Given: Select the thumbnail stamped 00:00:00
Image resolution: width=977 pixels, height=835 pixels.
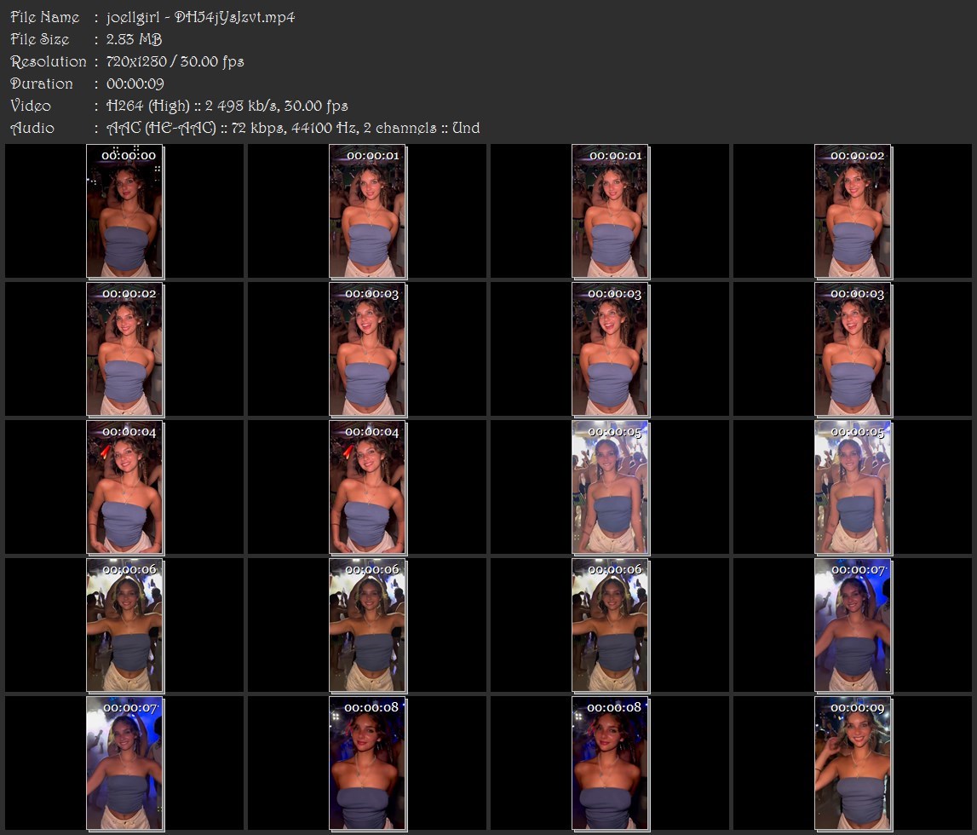Looking at the screenshot, I should click(124, 211).
